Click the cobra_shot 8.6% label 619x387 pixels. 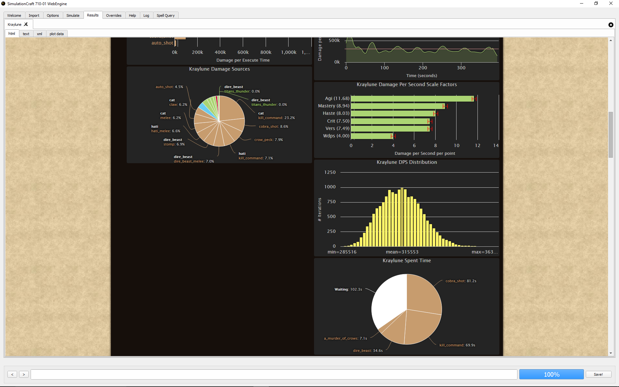273,126
